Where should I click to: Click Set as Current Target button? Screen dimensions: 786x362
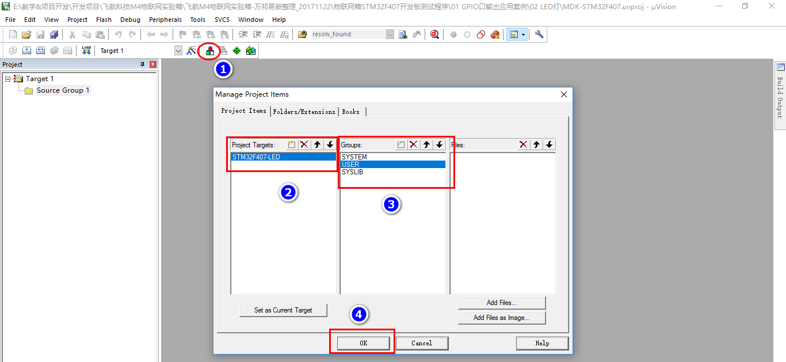pos(283,310)
